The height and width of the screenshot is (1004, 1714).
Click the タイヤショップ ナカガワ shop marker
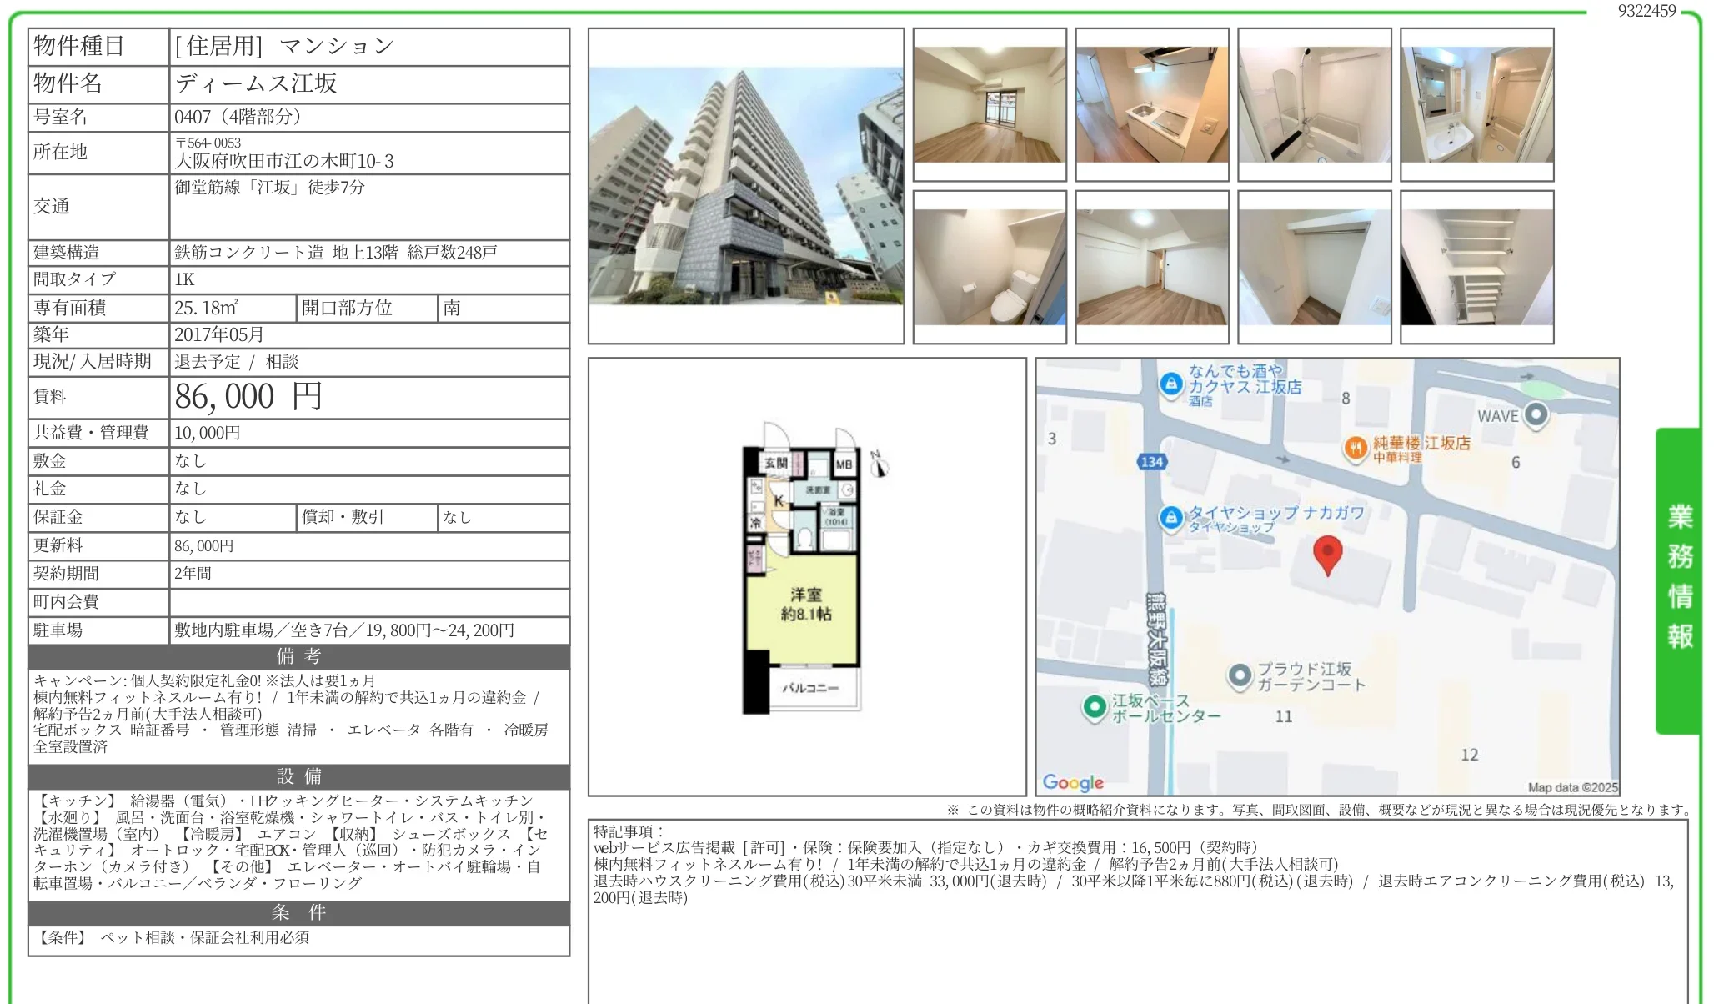1171,517
